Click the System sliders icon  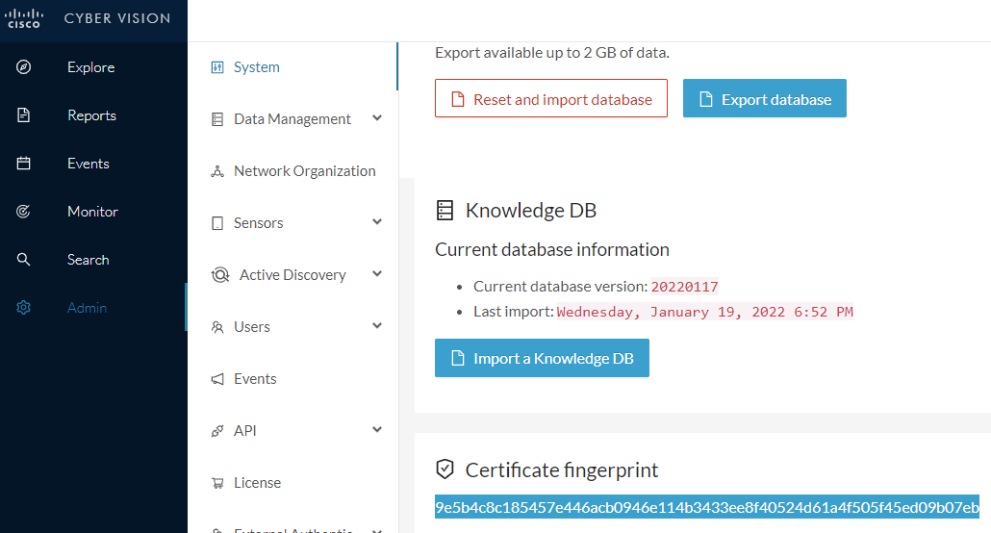point(217,67)
